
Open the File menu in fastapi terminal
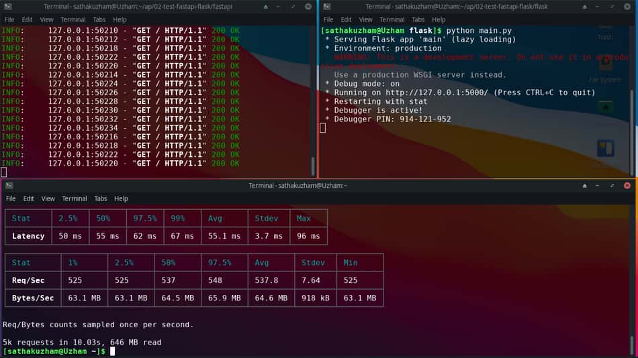tap(9, 19)
